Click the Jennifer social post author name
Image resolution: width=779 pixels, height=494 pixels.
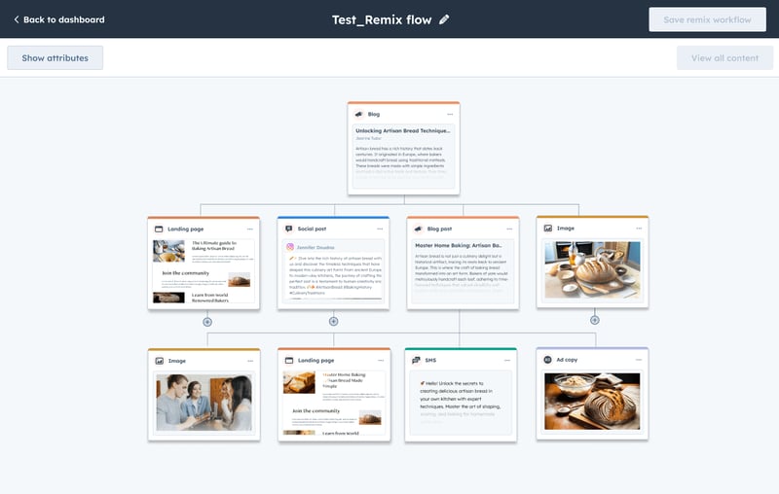[315, 247]
